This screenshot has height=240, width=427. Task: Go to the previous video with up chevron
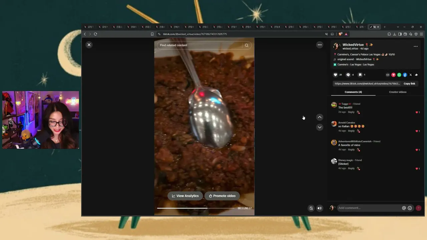click(x=320, y=117)
